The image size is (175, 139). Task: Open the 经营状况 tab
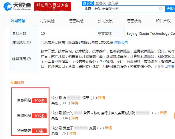pos(134,21)
